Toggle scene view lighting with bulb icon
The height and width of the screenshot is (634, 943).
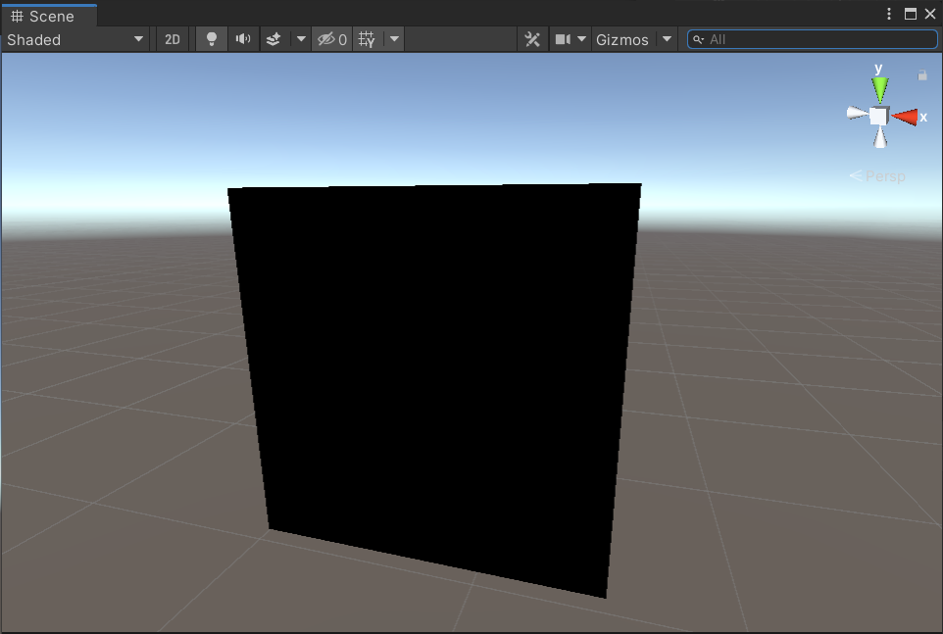[211, 39]
